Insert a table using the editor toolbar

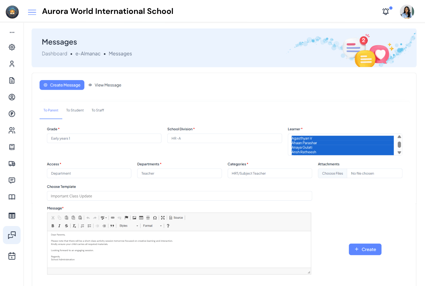[x=141, y=217]
